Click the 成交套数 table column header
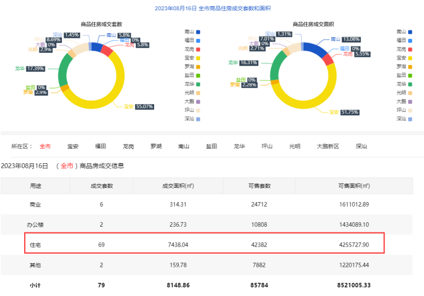This screenshot has height=296, width=424. click(x=101, y=186)
